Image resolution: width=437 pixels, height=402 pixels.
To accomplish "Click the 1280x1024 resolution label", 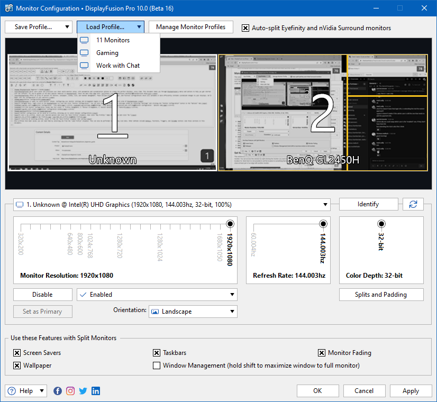I will (160, 247).
